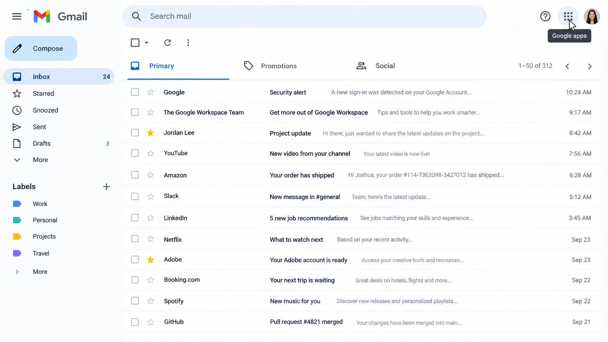Unstar the Adobe email

tap(151, 259)
